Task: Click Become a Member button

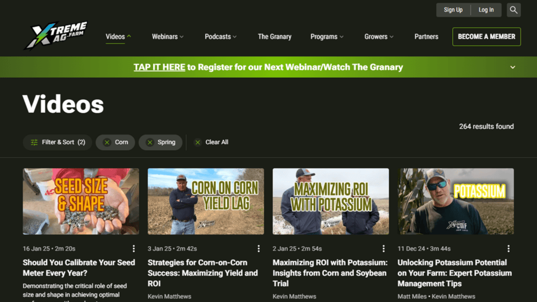Action: point(487,36)
